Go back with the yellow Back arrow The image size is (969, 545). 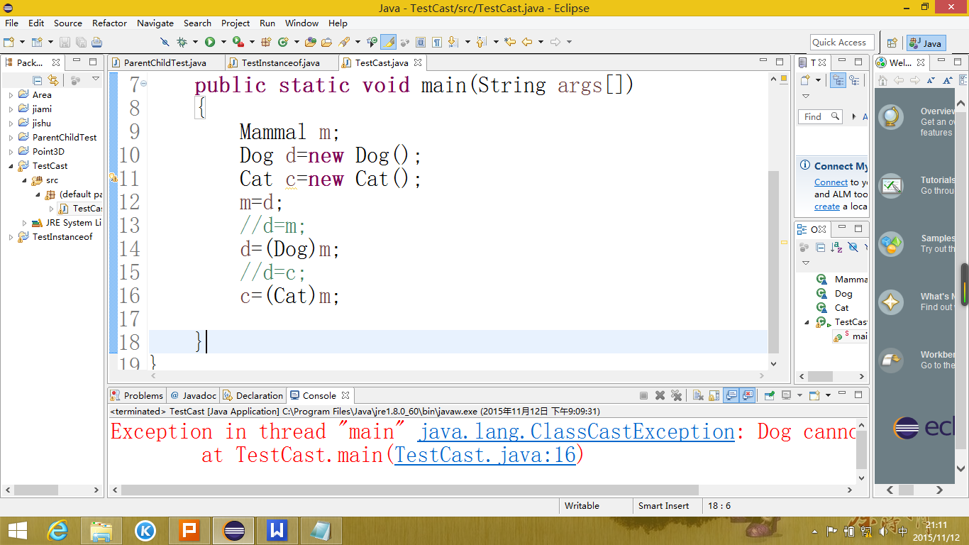pos(527,43)
